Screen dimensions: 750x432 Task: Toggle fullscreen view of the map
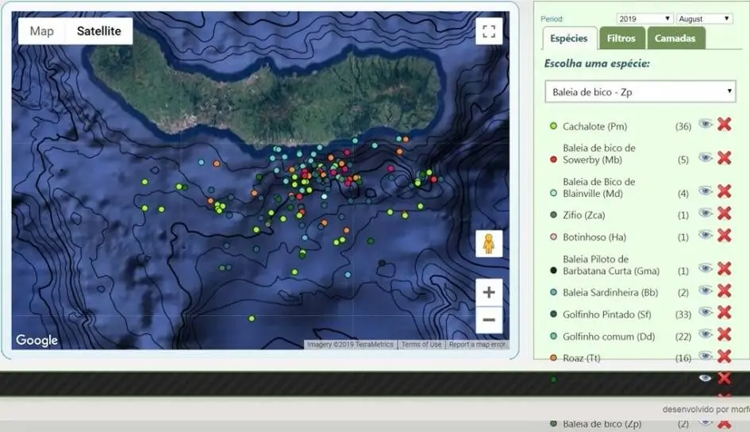click(x=489, y=32)
